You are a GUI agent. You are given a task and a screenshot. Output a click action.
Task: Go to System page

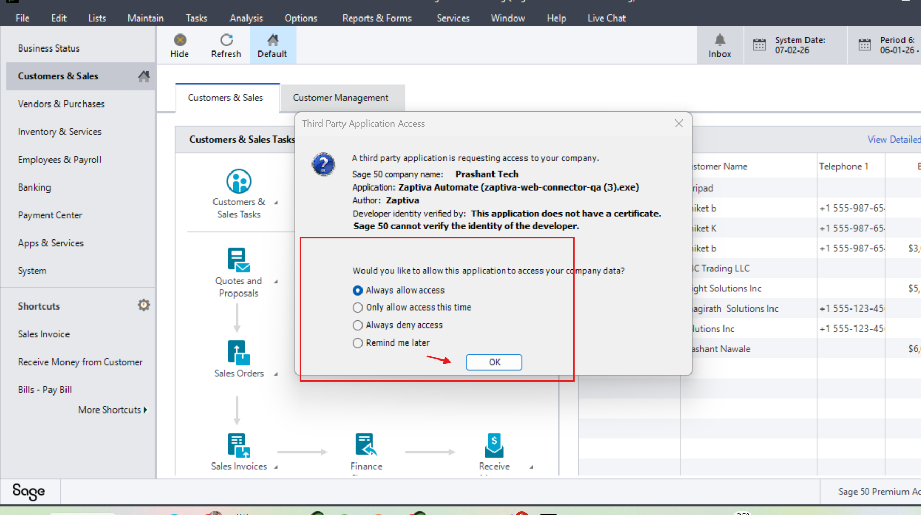click(32, 271)
